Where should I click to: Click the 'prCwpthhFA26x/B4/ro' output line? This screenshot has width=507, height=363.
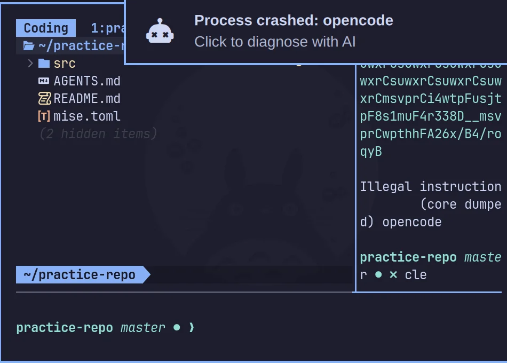pyautogui.click(x=431, y=133)
